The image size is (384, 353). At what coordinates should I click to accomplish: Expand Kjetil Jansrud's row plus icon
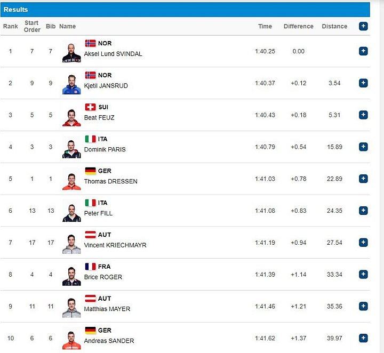(x=363, y=83)
